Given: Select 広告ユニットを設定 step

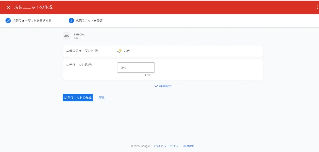Looking at the screenshot, I should (x=89, y=21).
